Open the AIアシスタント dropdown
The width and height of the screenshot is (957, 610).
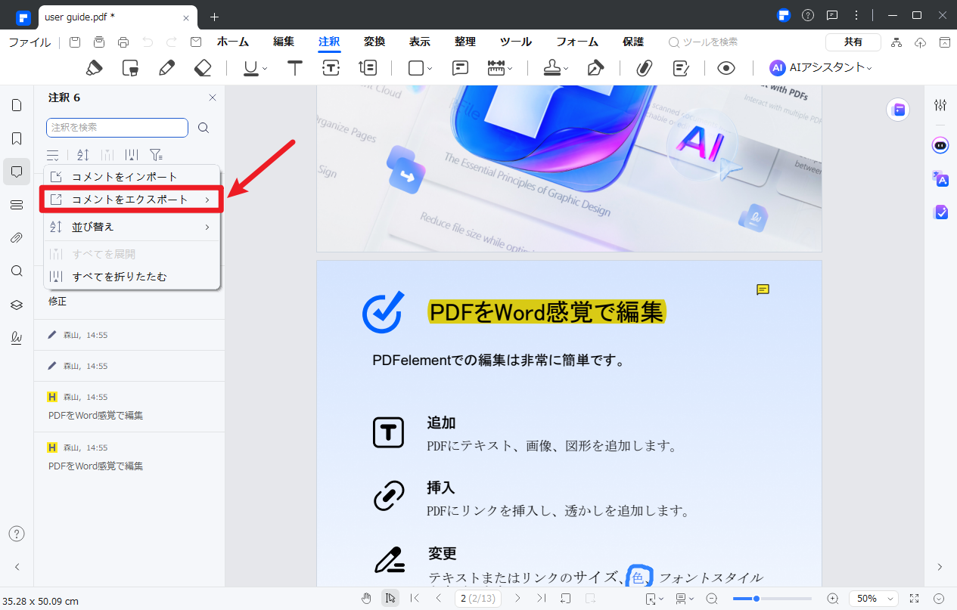[821, 68]
